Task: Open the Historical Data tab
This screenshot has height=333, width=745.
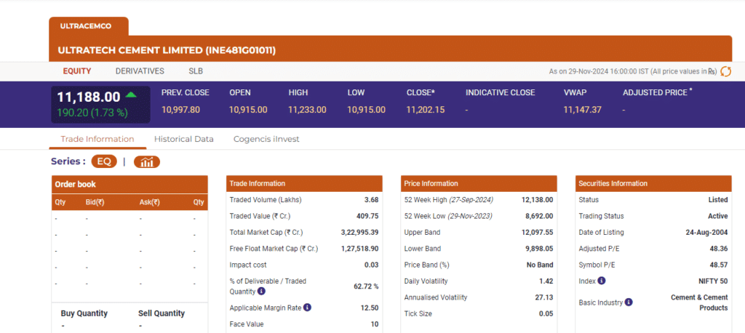Action: (184, 139)
